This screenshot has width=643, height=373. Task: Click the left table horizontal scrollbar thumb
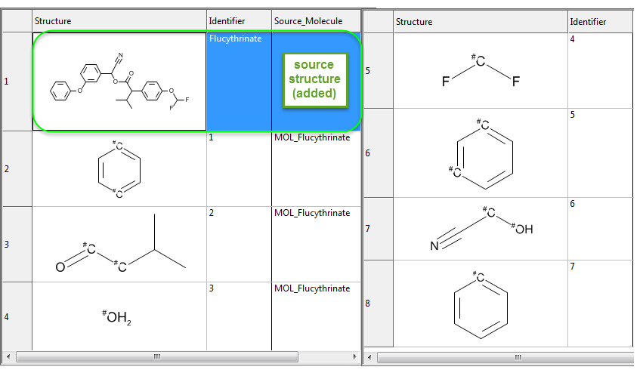tap(157, 356)
